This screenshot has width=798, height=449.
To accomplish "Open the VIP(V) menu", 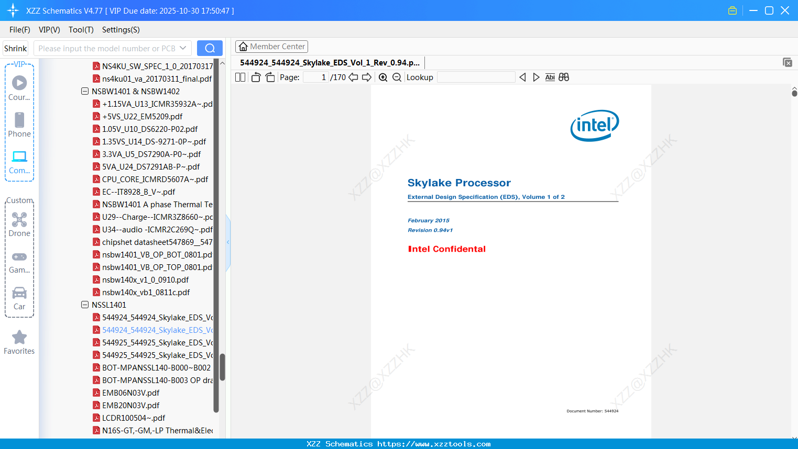I will pyautogui.click(x=49, y=30).
